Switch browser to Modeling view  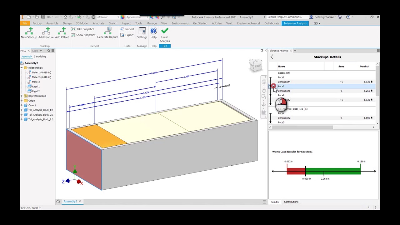(41, 57)
